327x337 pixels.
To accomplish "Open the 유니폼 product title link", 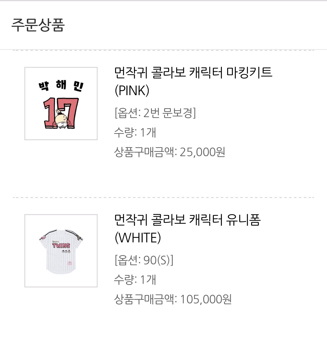I will coord(187,220).
